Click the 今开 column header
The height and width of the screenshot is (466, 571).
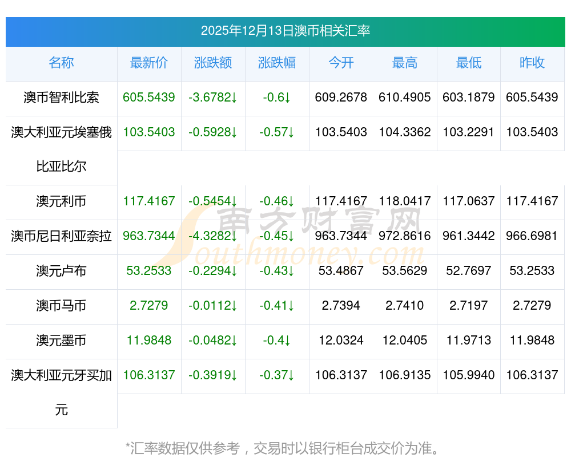pyautogui.click(x=341, y=63)
